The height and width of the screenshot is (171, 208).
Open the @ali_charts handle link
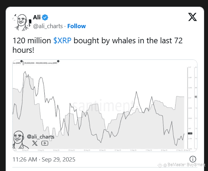[x=48, y=26]
